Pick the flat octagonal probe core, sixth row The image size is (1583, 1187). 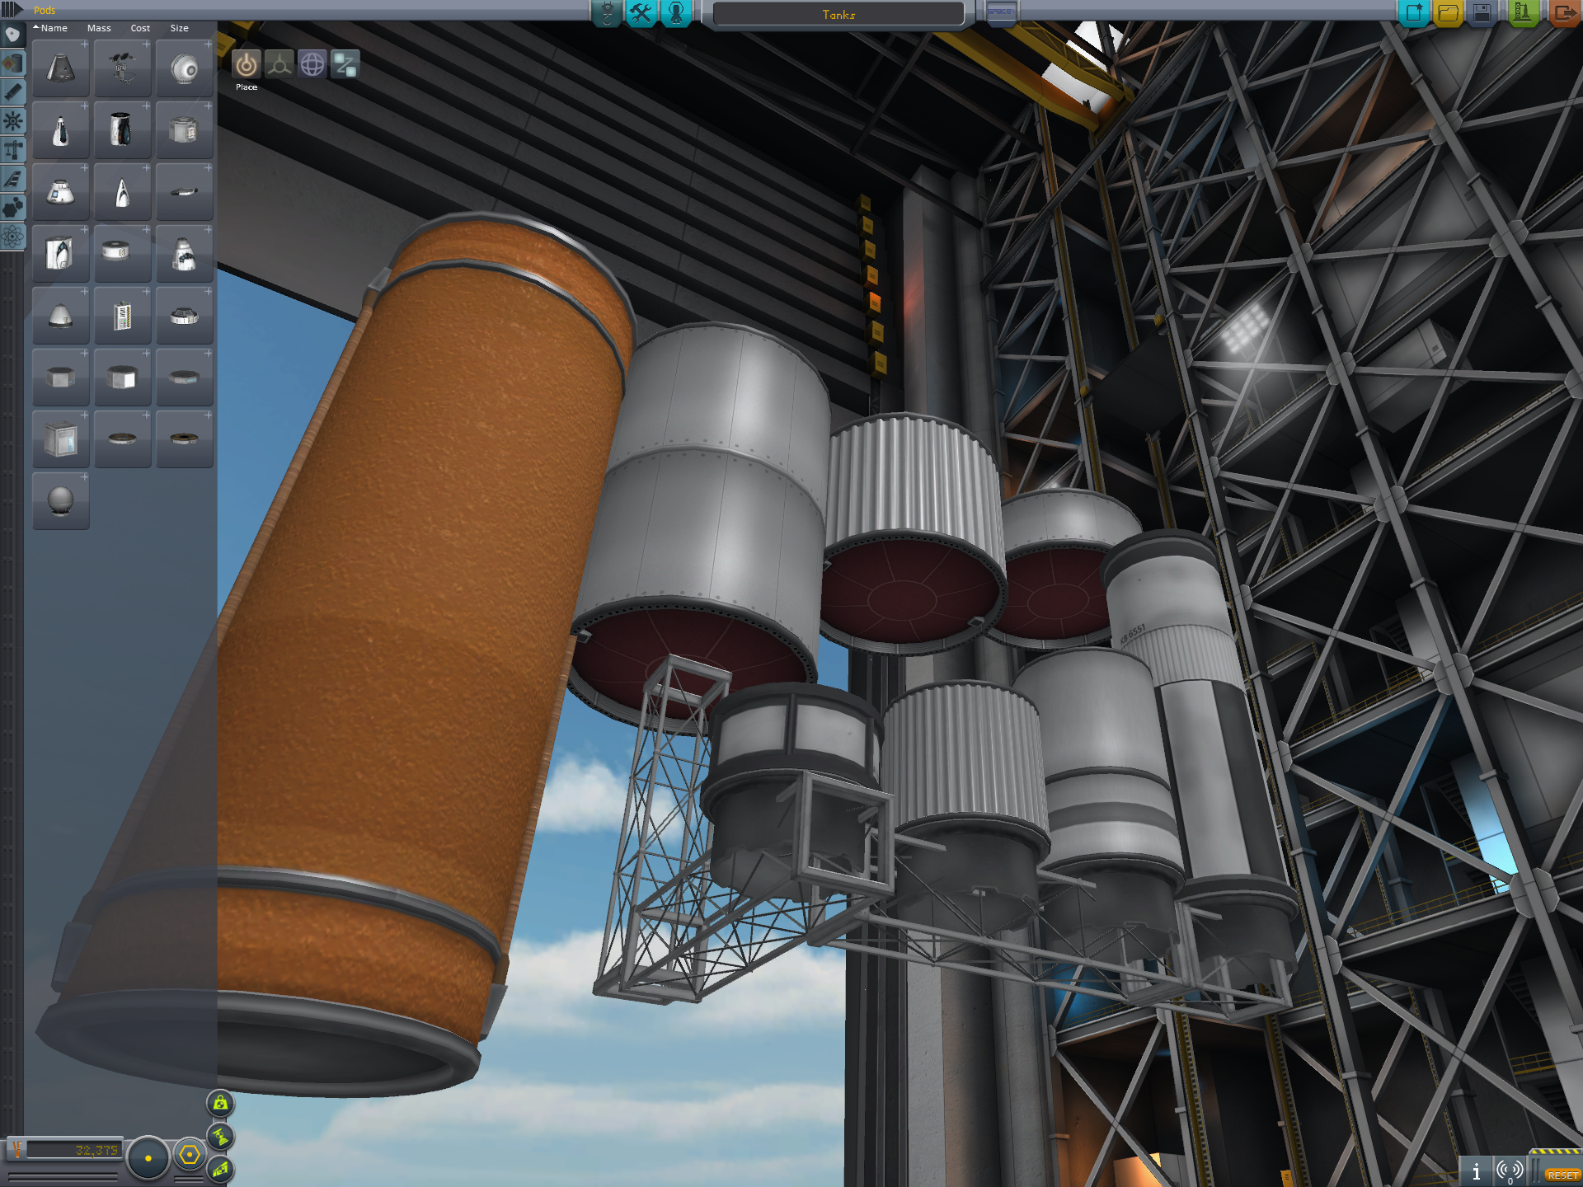[185, 378]
